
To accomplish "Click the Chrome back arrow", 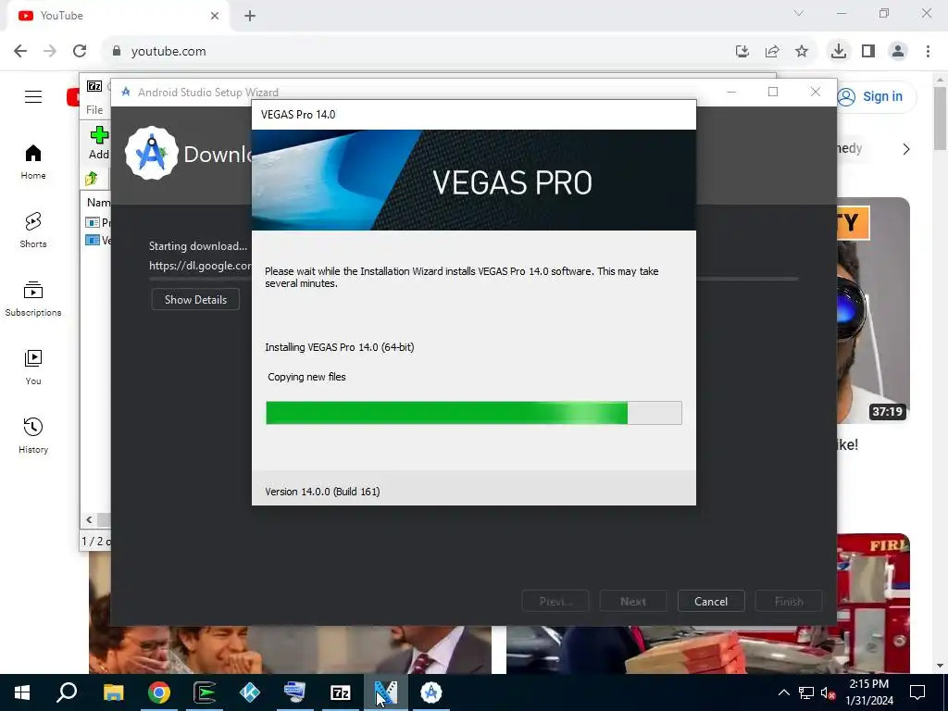I will click(x=20, y=51).
